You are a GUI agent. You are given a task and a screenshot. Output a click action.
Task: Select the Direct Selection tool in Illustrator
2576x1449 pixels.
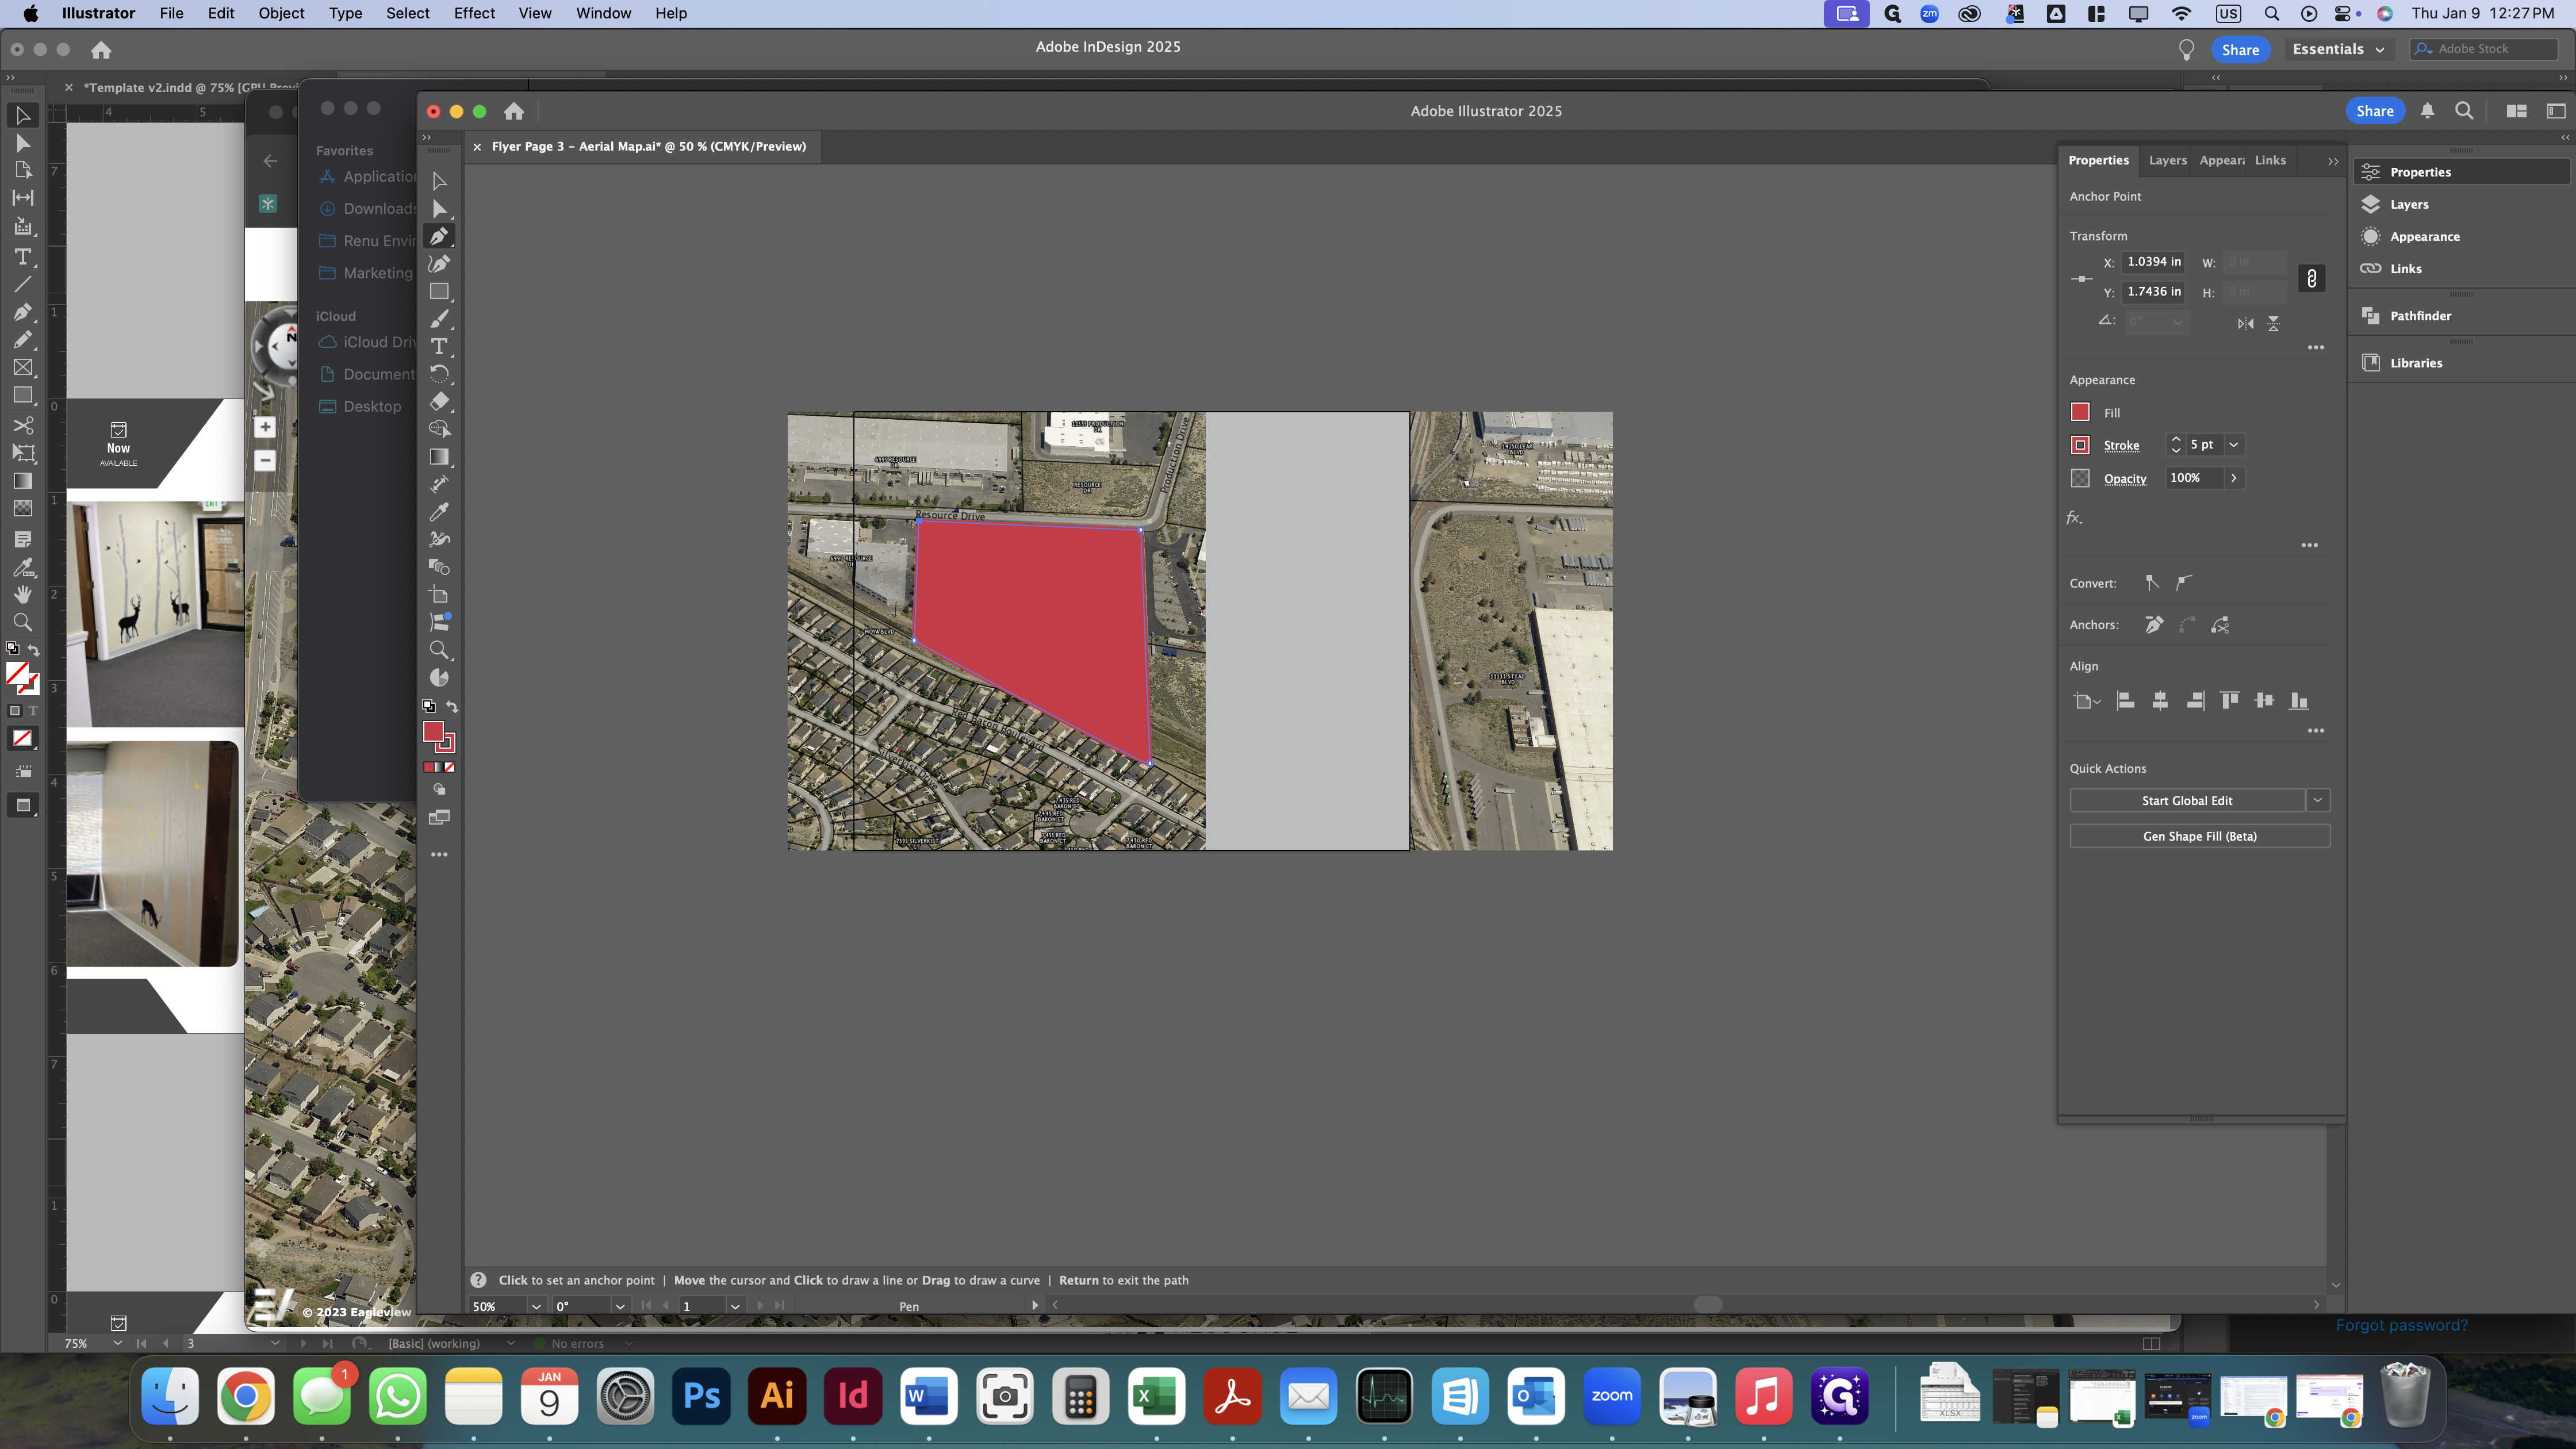coord(439,208)
